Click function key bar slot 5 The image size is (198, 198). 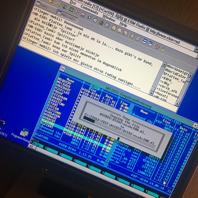pos(94,169)
